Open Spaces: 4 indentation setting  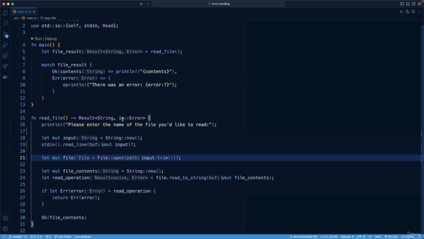coord(347,236)
